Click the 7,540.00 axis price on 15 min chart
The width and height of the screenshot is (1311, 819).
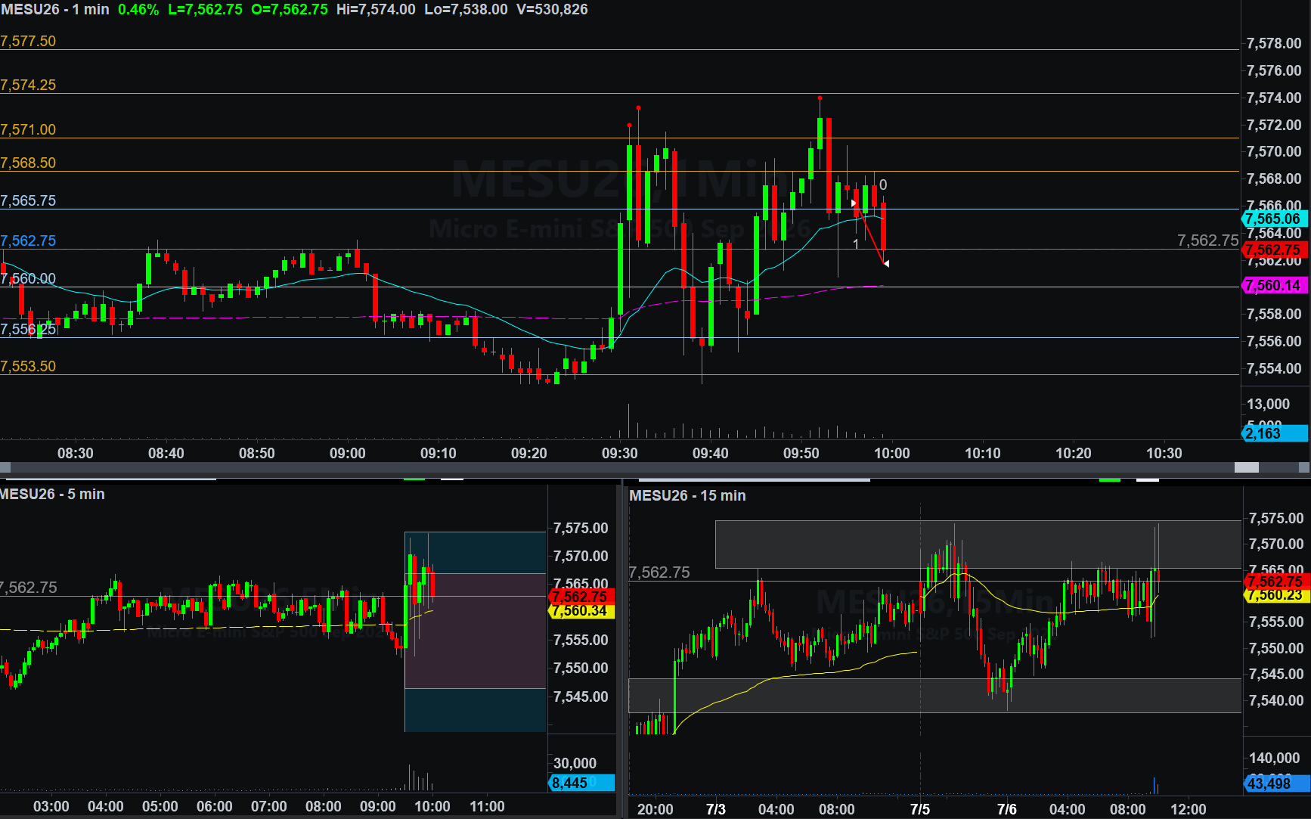point(1276,701)
